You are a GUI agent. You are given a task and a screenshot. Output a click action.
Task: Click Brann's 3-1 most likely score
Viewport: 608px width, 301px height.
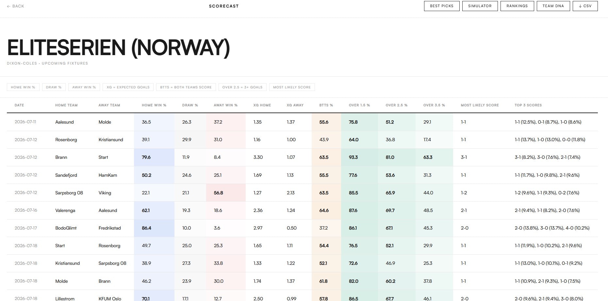click(464, 157)
